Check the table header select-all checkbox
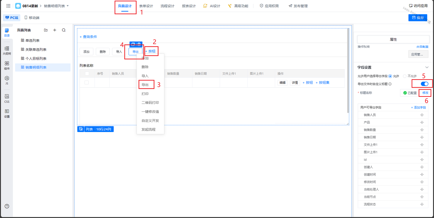The width and height of the screenshot is (434, 218). click(x=87, y=73)
